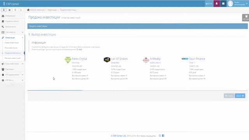Click the Great Kite plan name

pyautogui.click(x=115, y=63)
